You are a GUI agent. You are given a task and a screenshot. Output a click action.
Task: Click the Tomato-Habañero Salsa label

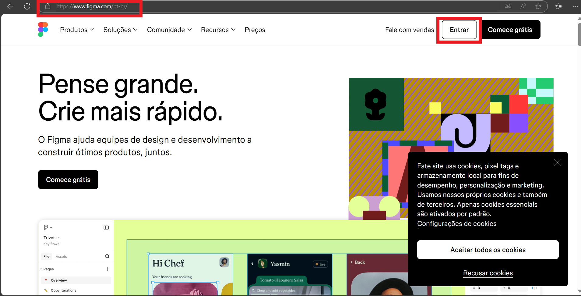click(281, 280)
